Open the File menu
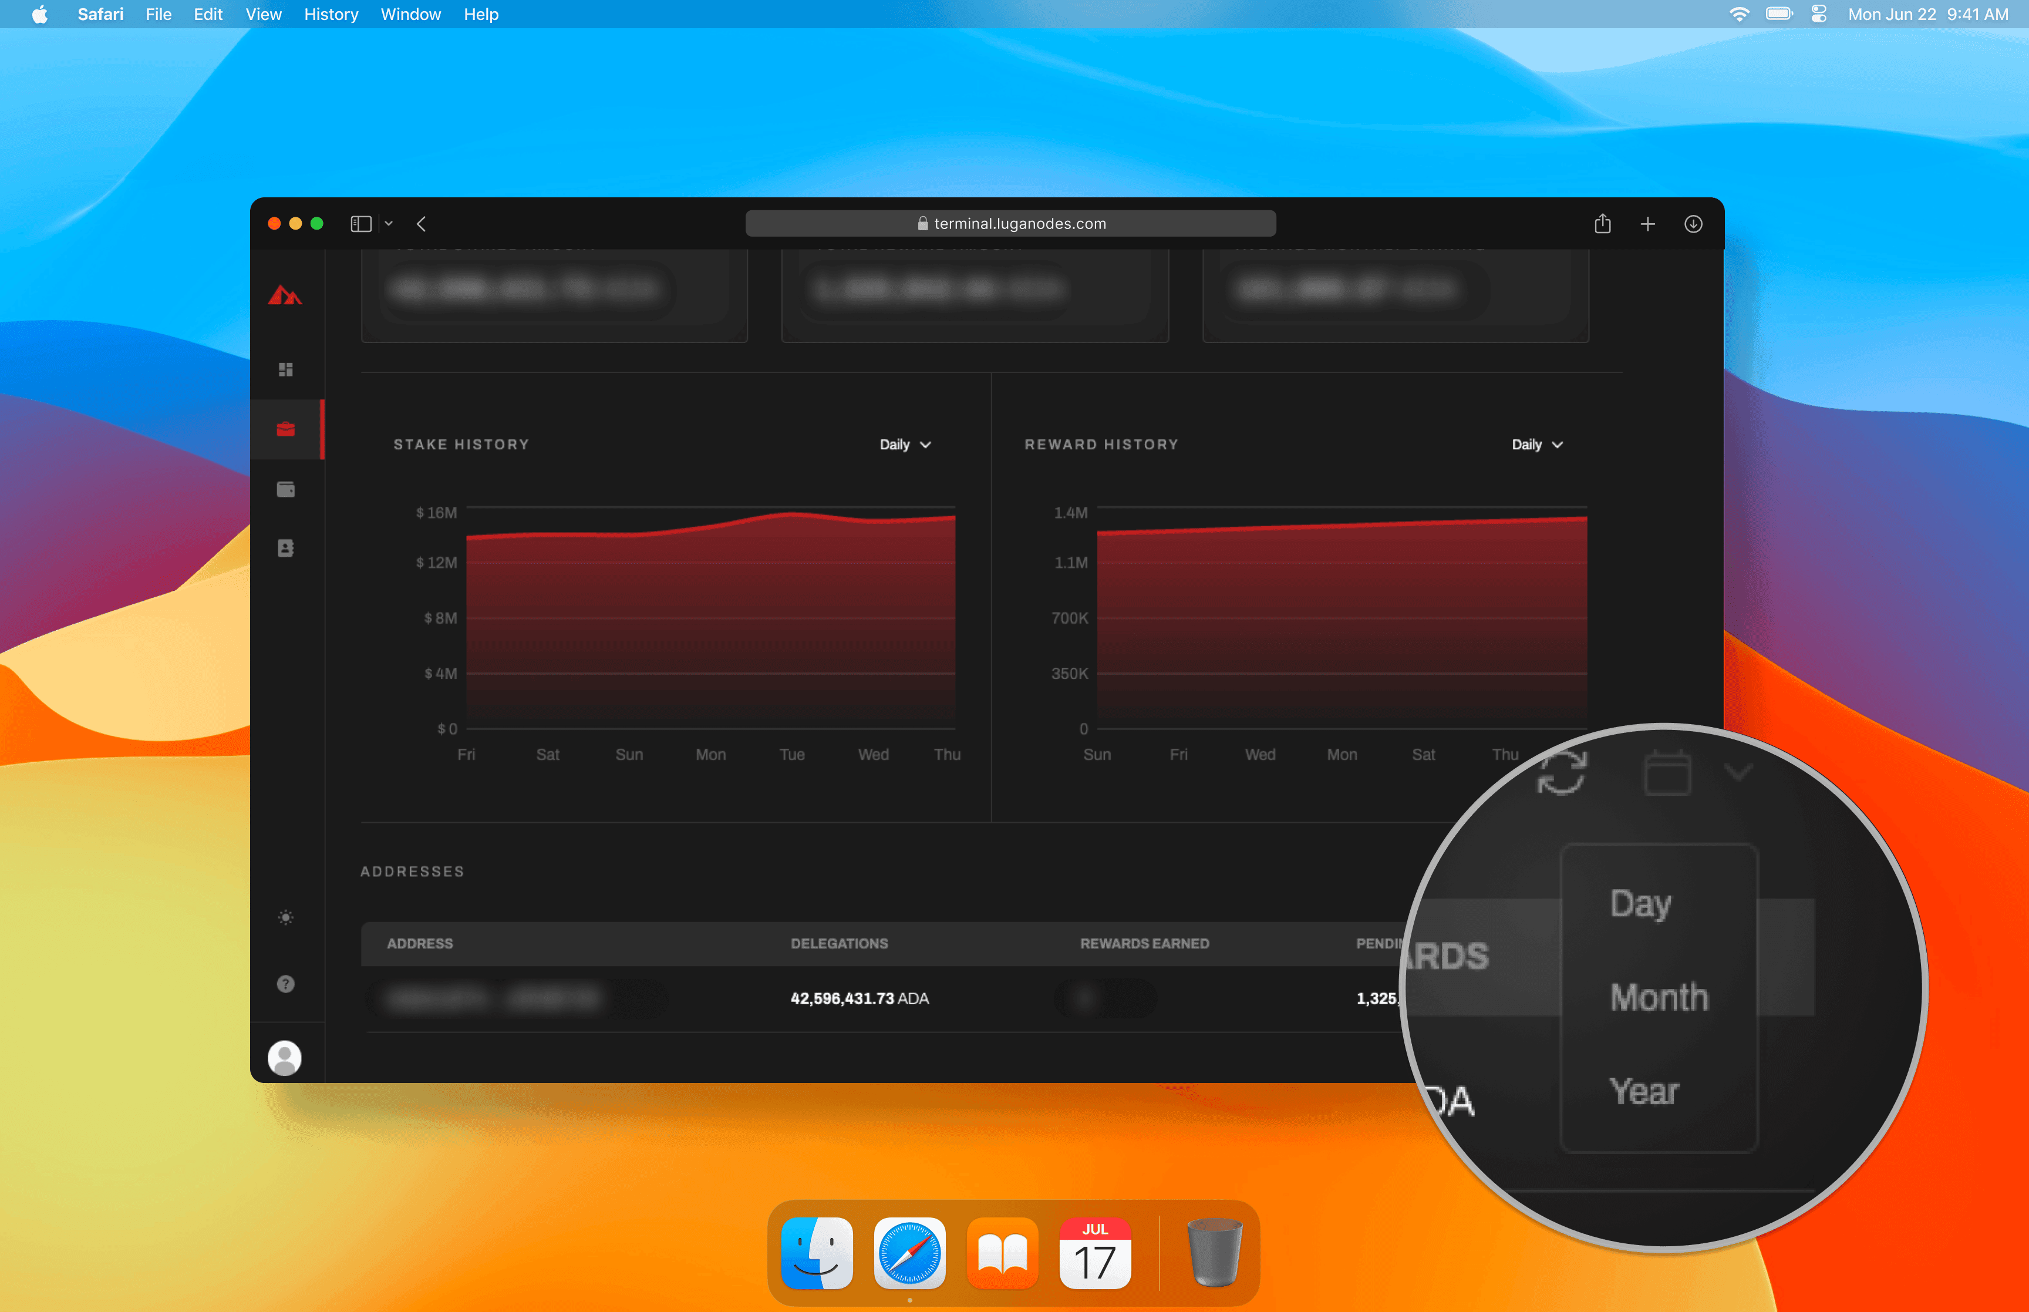The image size is (2029, 1312). coord(159,15)
